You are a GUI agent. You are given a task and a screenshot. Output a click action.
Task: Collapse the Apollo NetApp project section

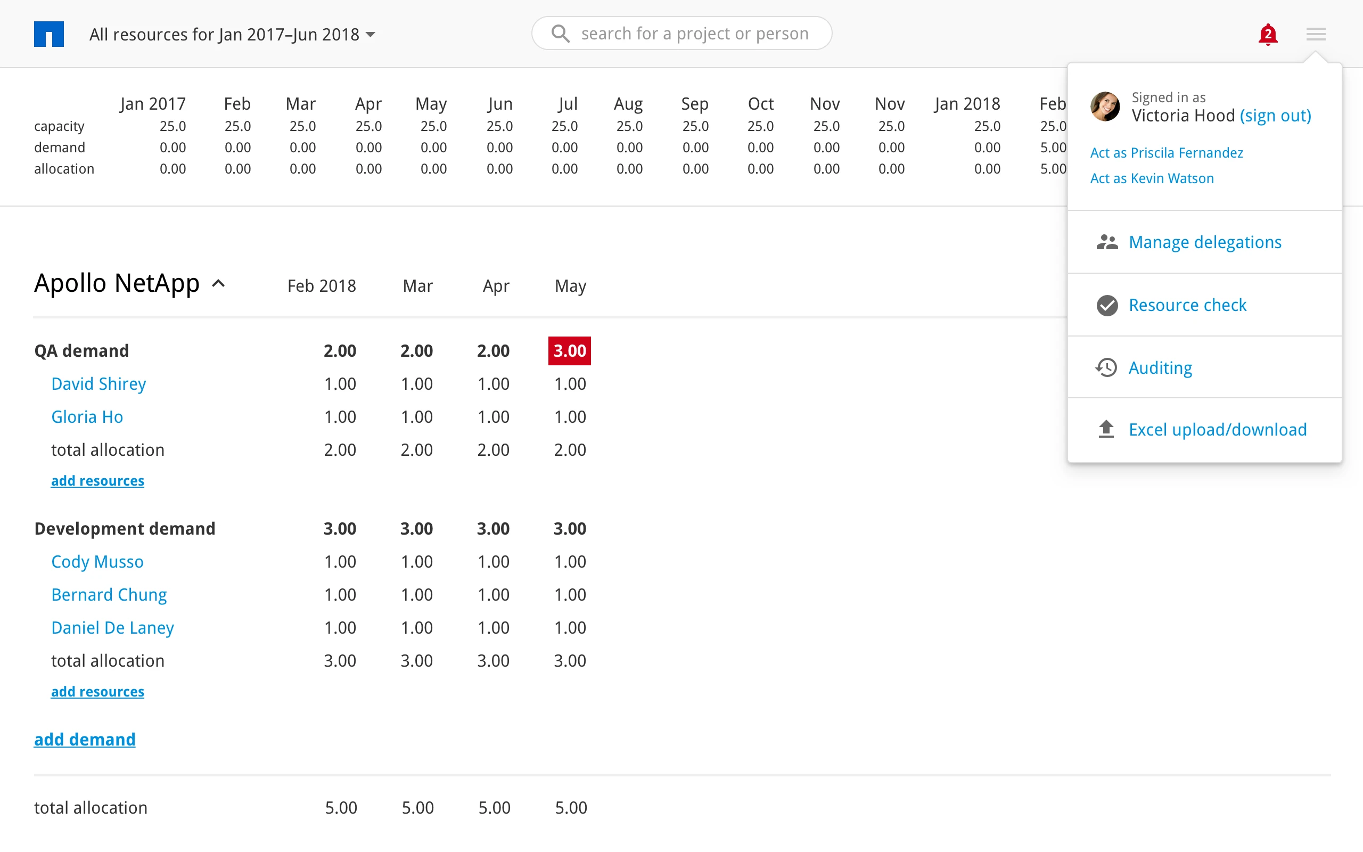218,283
